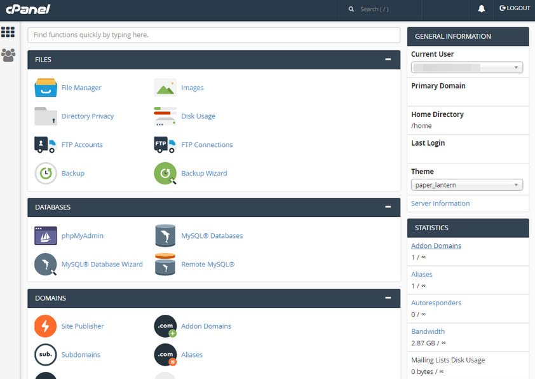Open the Theme paper_lantern dropdown
This screenshot has width=535, height=379.
coord(467,185)
